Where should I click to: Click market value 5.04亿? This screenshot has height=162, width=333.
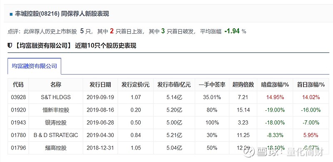[174, 147]
